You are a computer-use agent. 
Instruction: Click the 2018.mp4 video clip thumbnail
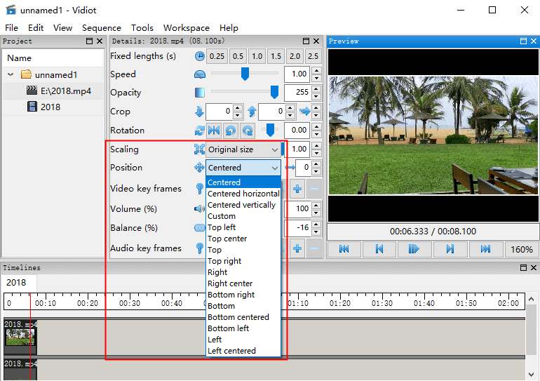click(20, 337)
